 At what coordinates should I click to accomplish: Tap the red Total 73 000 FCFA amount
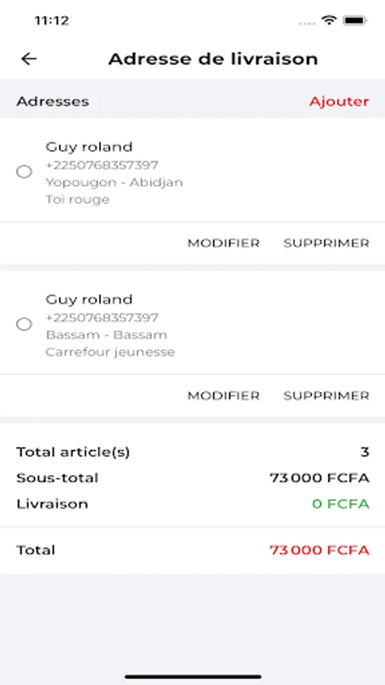(x=320, y=550)
